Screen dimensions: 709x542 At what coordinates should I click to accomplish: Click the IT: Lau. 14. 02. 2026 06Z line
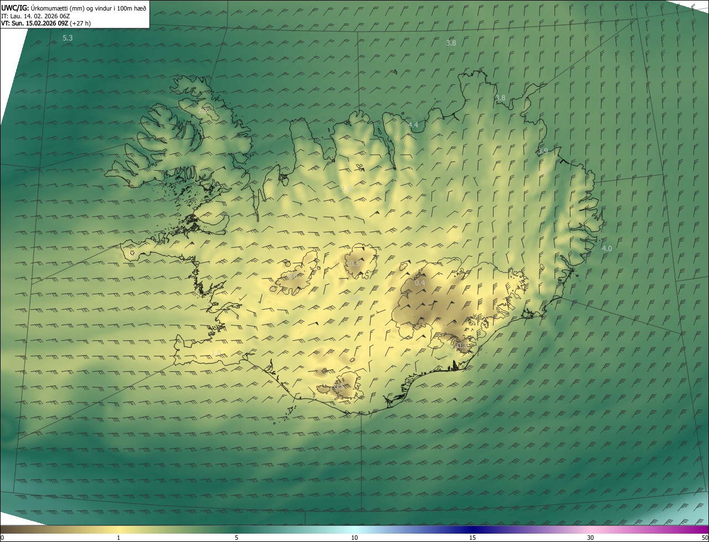(35, 16)
